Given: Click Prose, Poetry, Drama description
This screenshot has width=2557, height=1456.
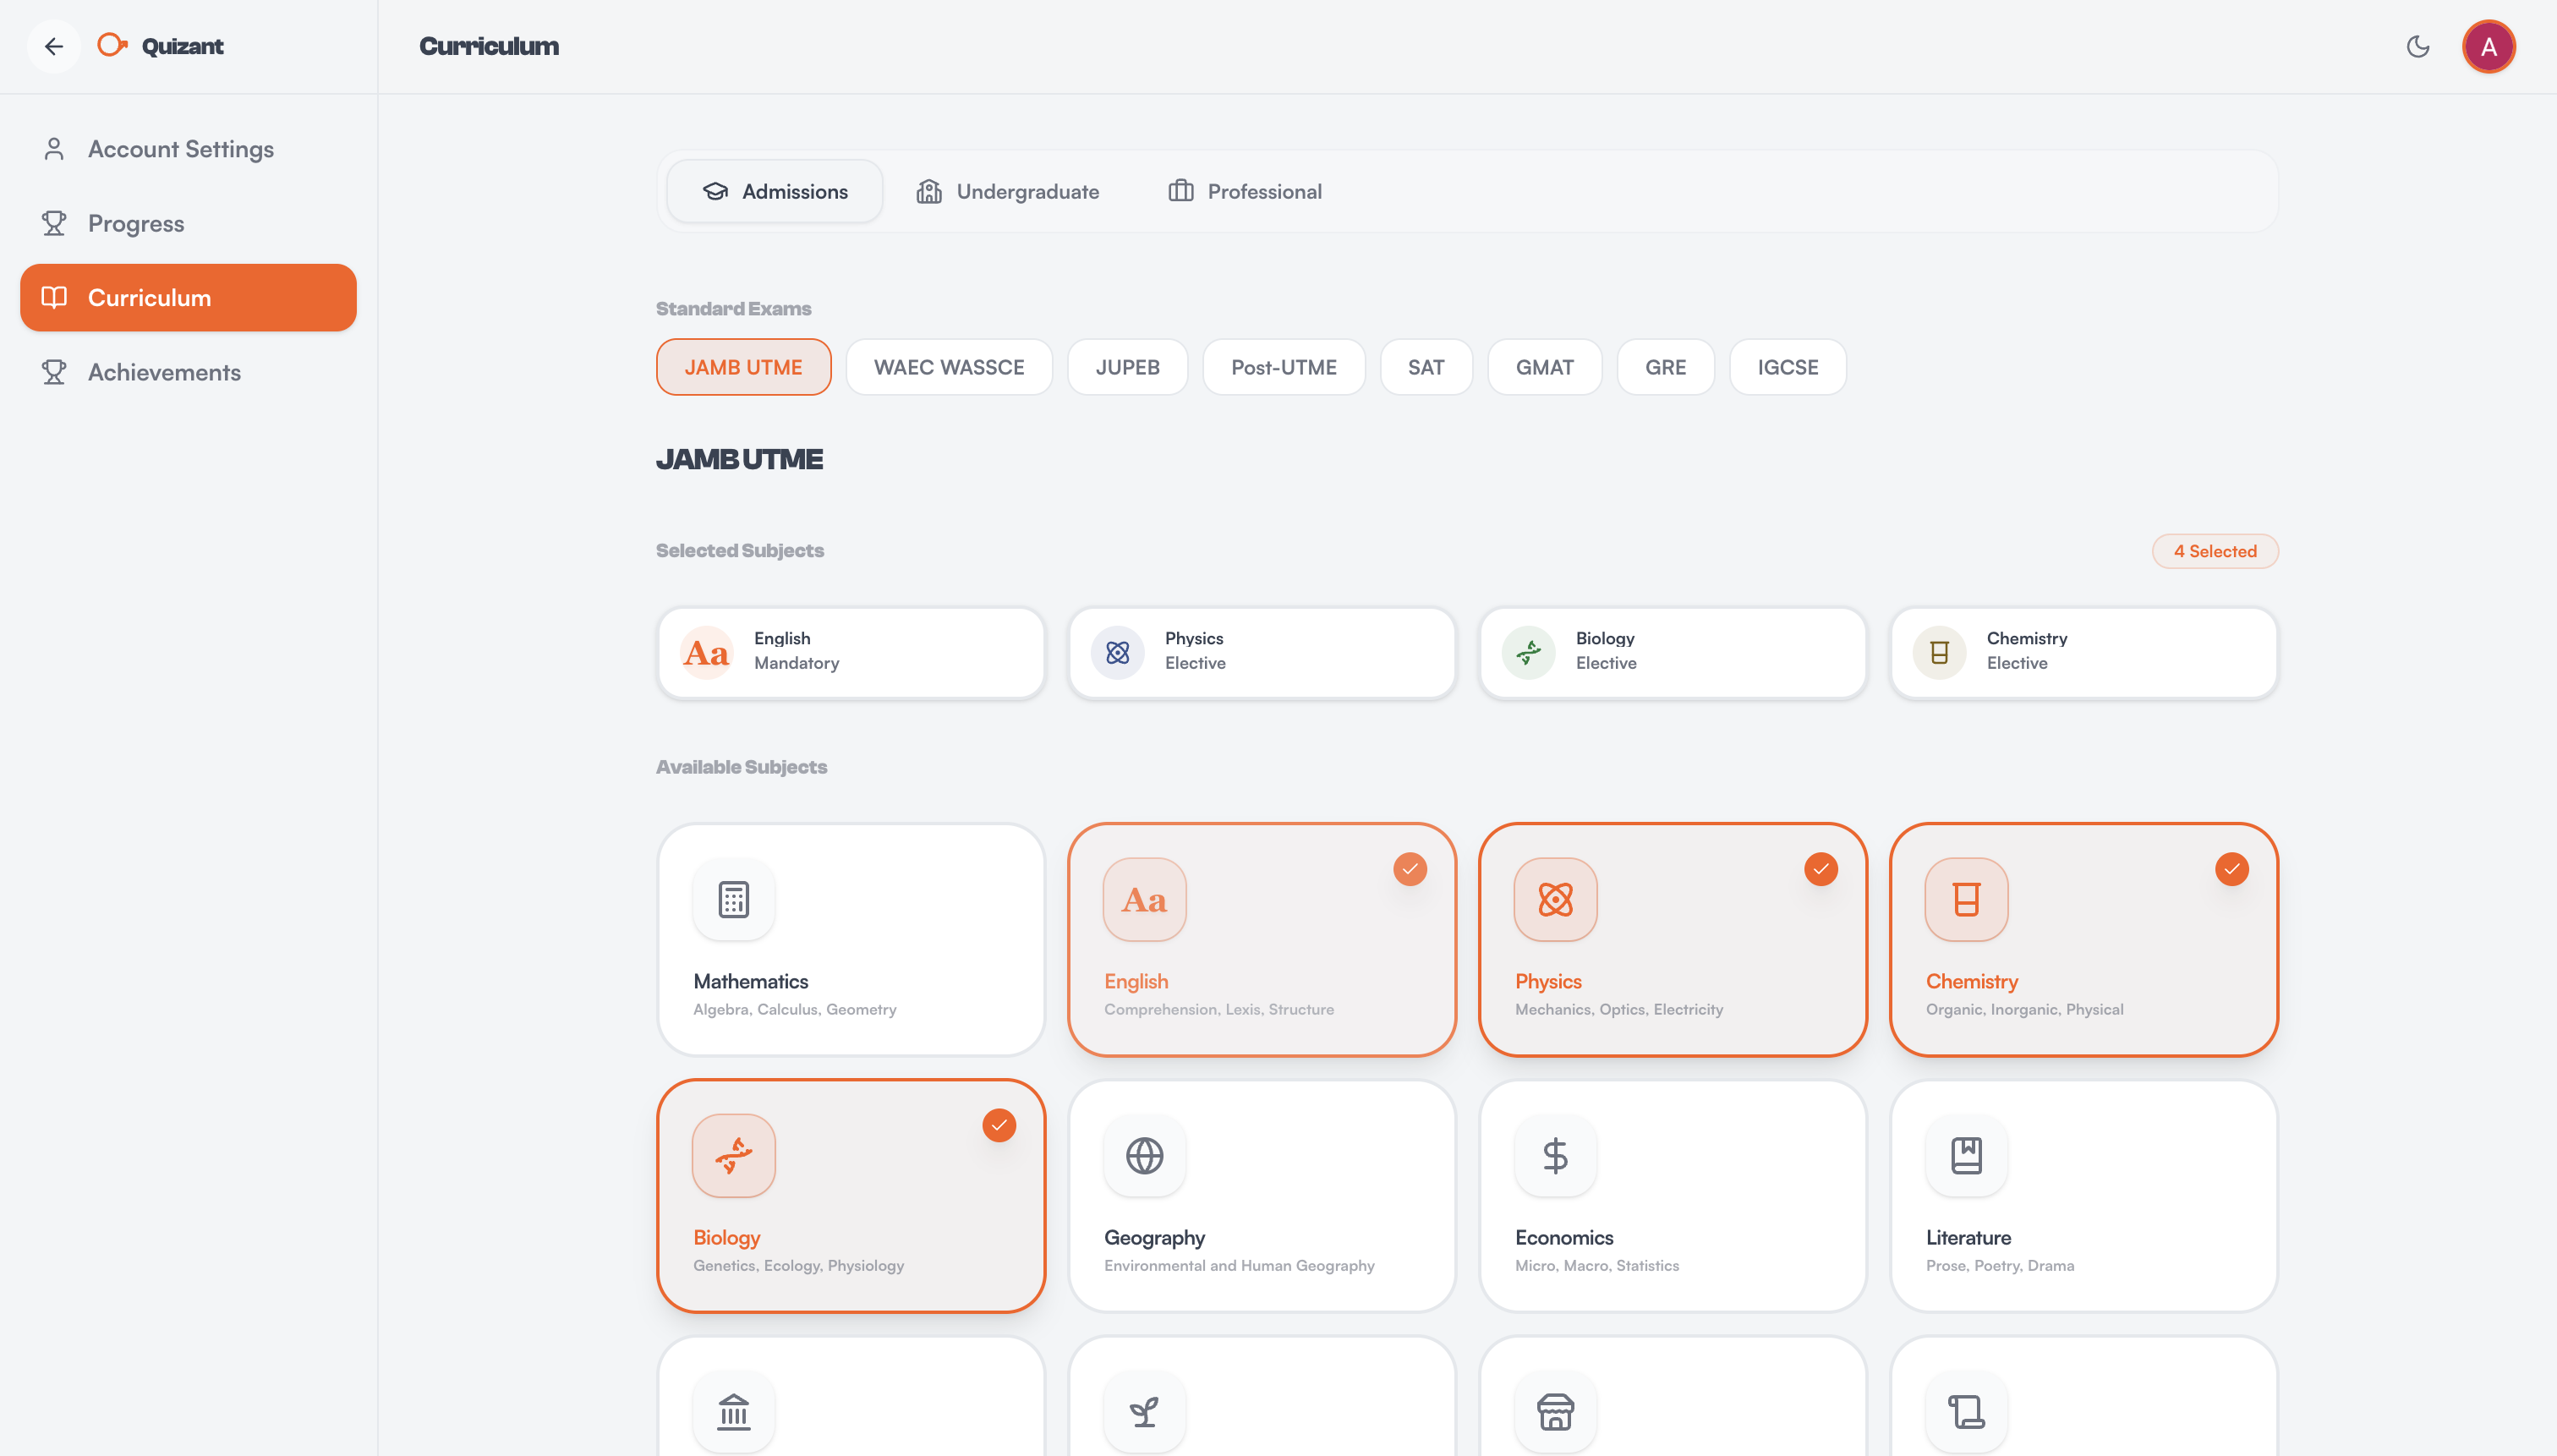Looking at the screenshot, I should [x=2000, y=1266].
